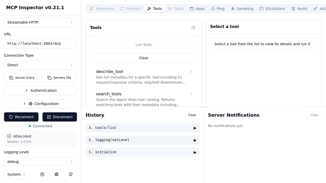This screenshot has height=183, width=326.
Task: Click the server URL input field
Action: pos(40,43)
